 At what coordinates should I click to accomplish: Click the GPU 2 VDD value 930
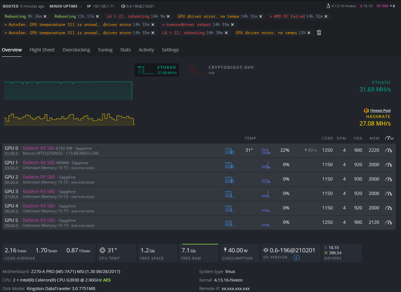point(358,179)
